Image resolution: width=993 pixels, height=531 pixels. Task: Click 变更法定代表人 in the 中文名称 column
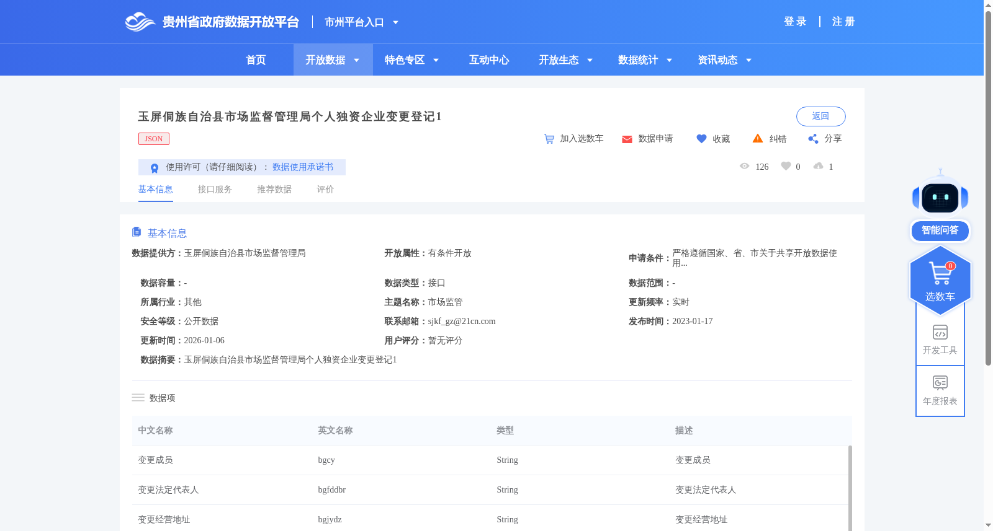[x=168, y=490]
